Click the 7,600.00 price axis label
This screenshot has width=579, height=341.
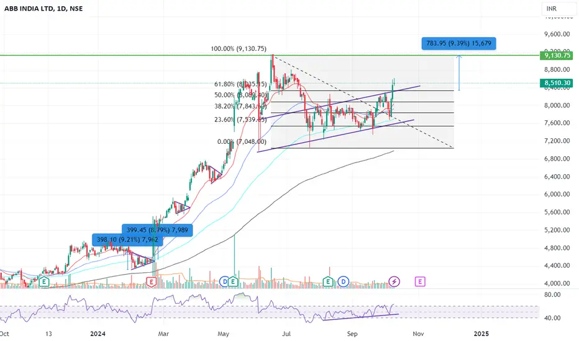pyautogui.click(x=557, y=123)
